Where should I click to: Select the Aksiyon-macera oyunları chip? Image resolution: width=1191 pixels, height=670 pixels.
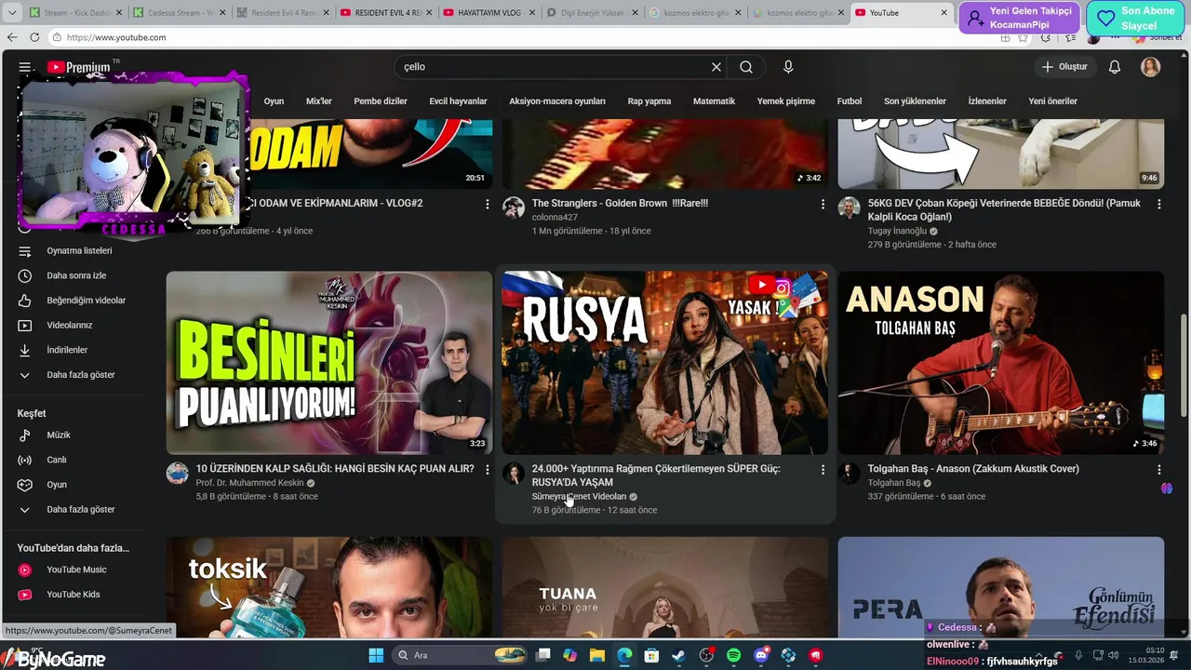(557, 101)
